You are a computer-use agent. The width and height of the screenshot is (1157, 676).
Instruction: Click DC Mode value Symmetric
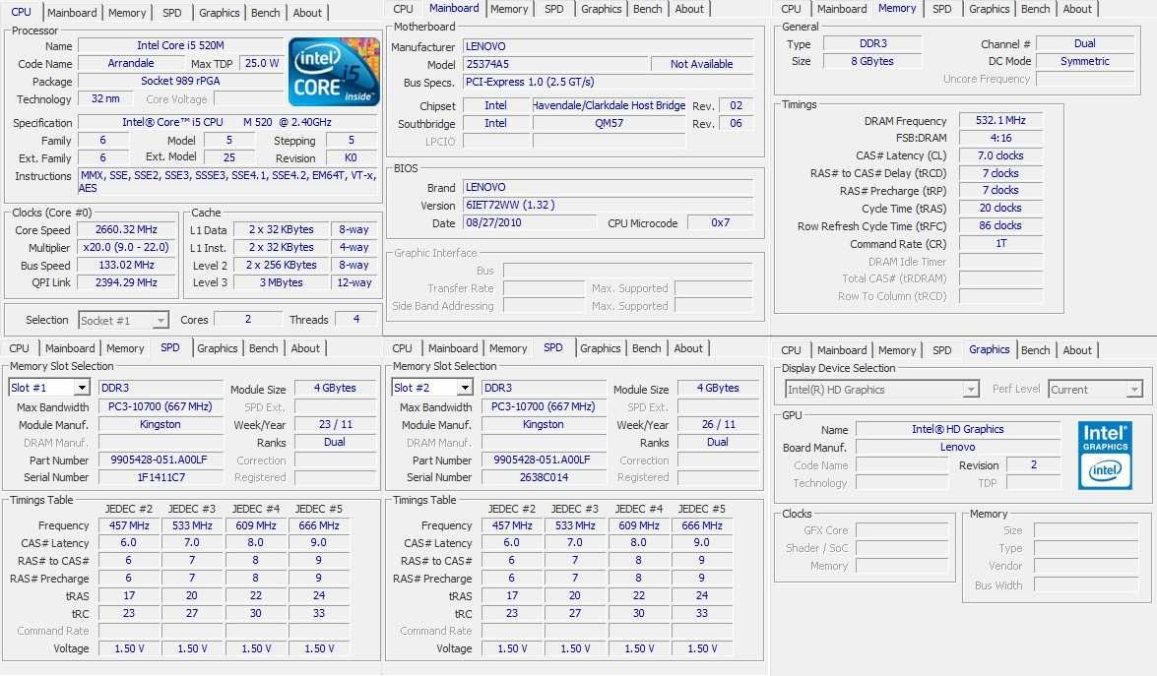point(1085,62)
